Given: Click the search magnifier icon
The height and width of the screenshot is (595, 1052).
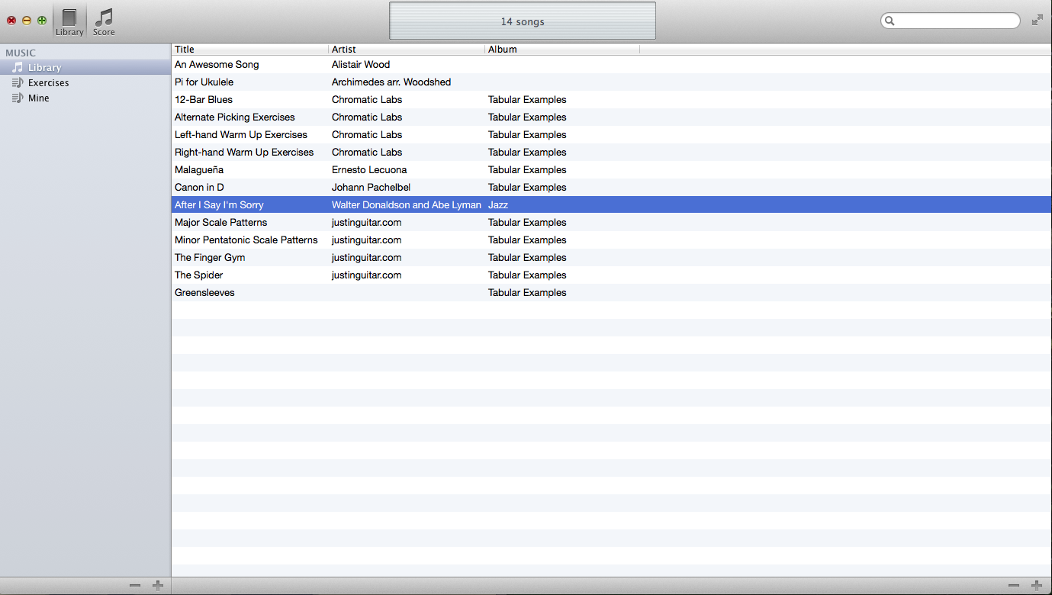Looking at the screenshot, I should (x=890, y=21).
